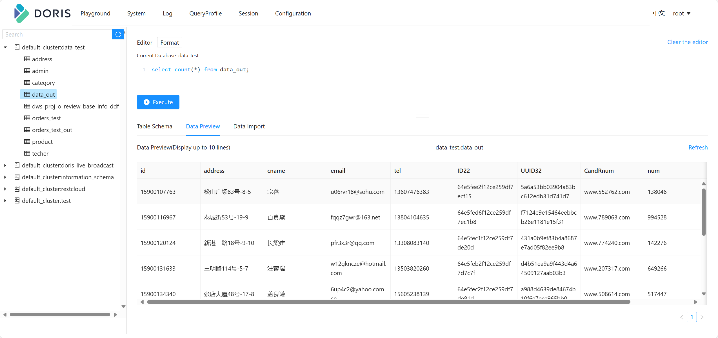
Task: Click the left arrow of table horizontal scrollbar
Action: [142, 302]
